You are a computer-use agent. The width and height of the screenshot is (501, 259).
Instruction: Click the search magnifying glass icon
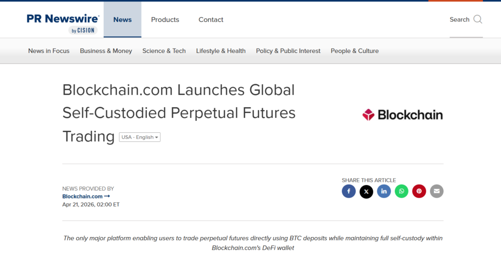(x=478, y=20)
